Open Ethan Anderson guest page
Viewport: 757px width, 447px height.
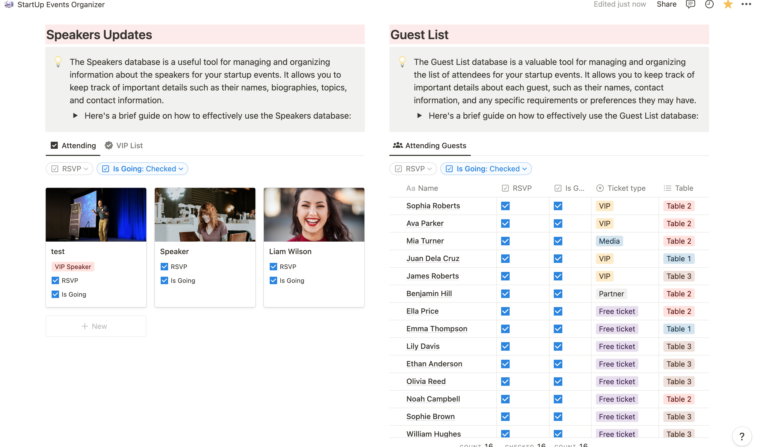click(x=434, y=364)
